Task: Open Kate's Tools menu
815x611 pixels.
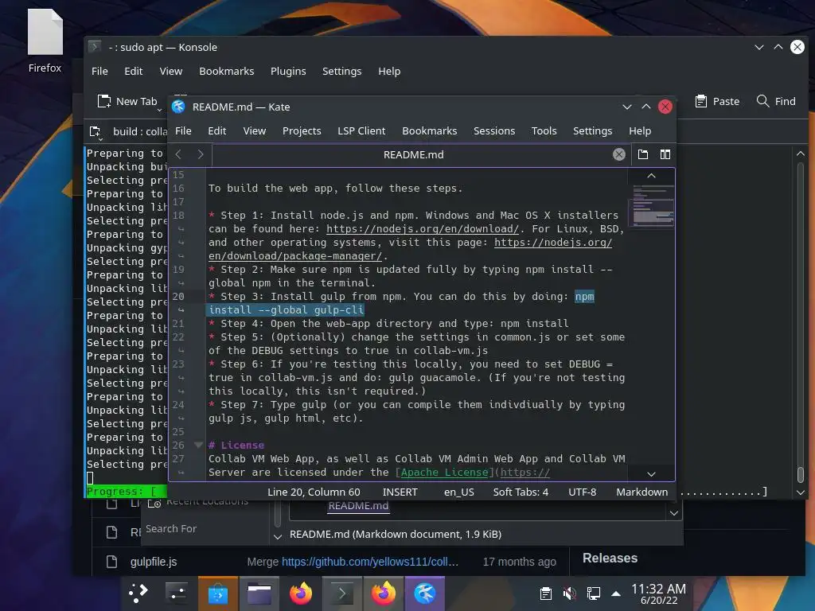Action: click(x=544, y=131)
